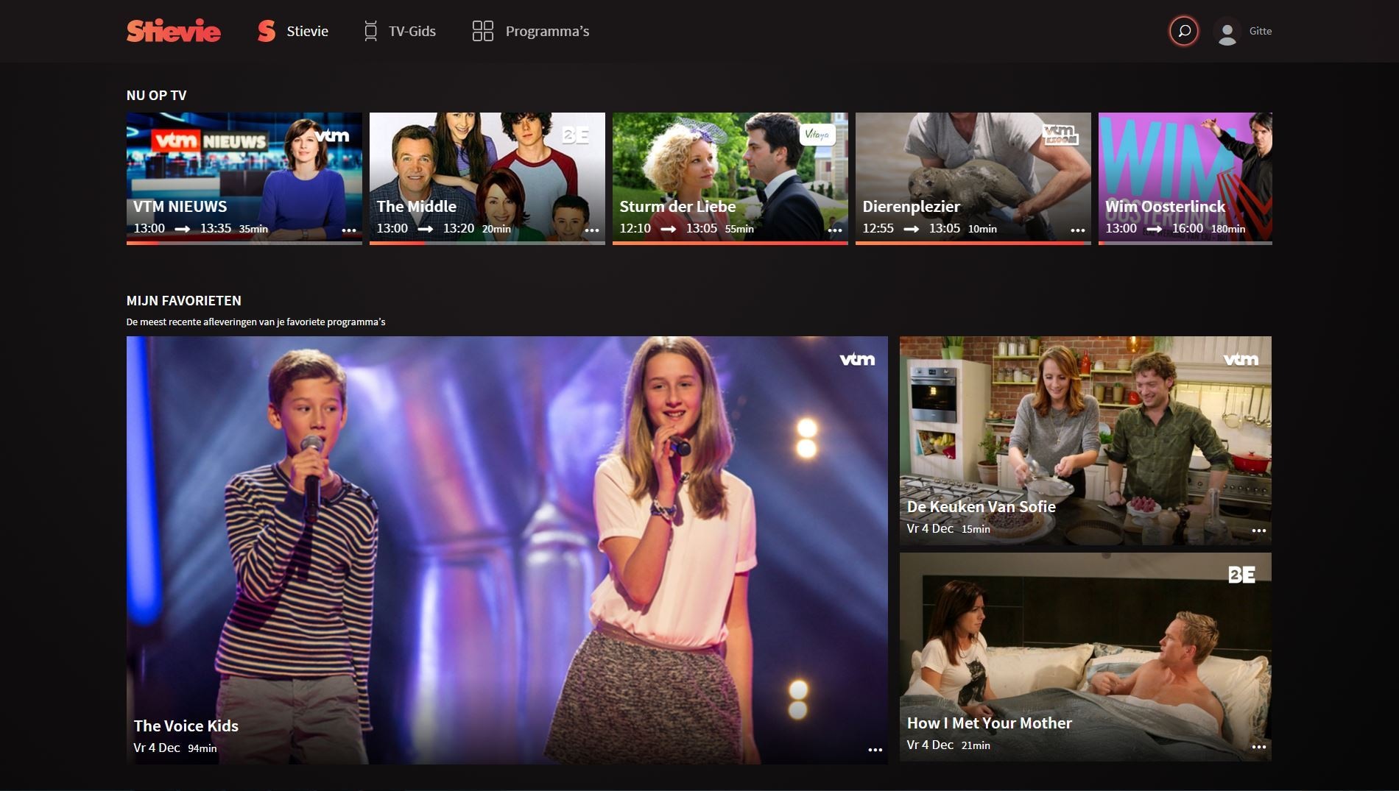This screenshot has width=1399, height=791.
Task: Click "The Voice Kids" title text
Action: click(186, 726)
